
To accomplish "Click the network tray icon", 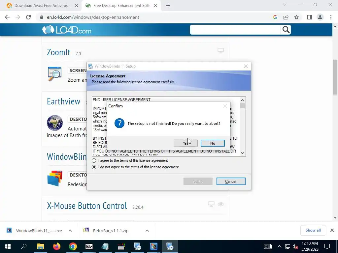I will tap(287, 246).
